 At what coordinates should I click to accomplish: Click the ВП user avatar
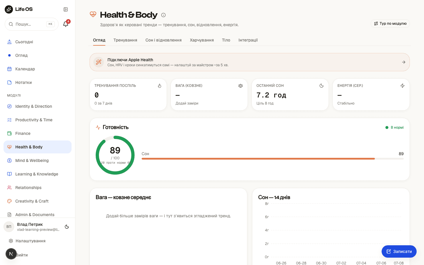[x=9, y=227]
